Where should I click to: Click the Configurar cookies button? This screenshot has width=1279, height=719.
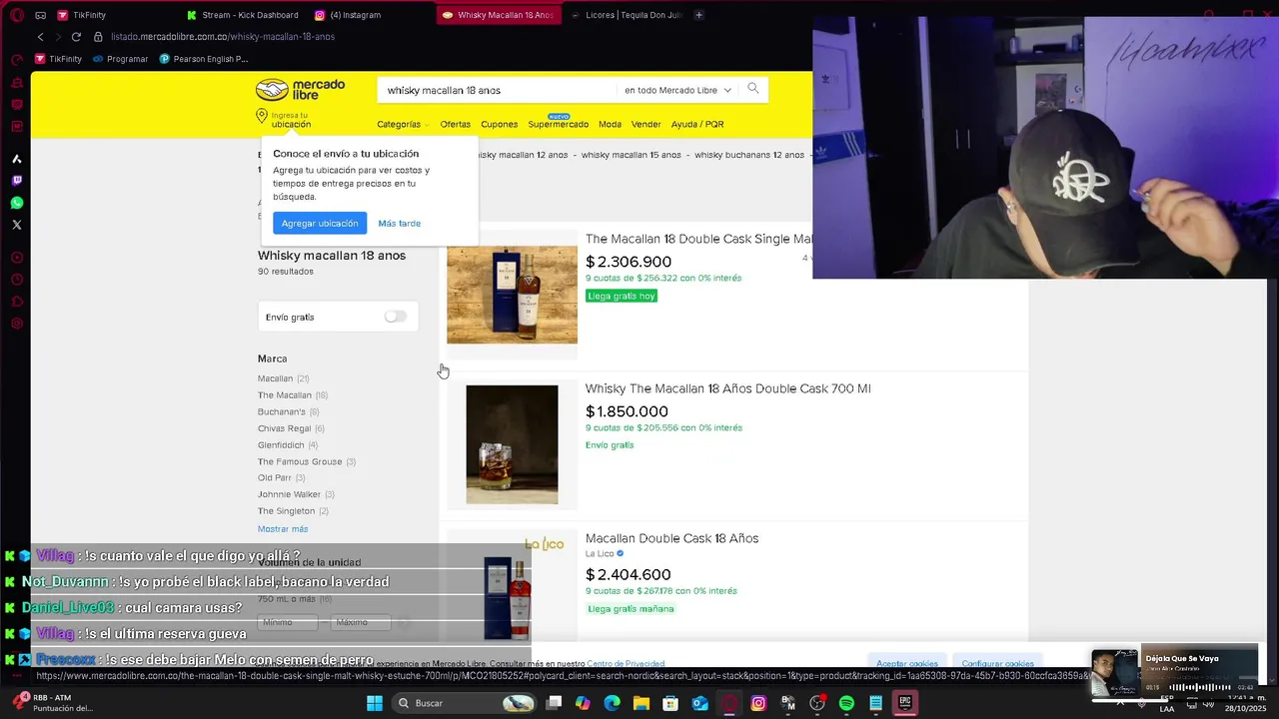998,663
